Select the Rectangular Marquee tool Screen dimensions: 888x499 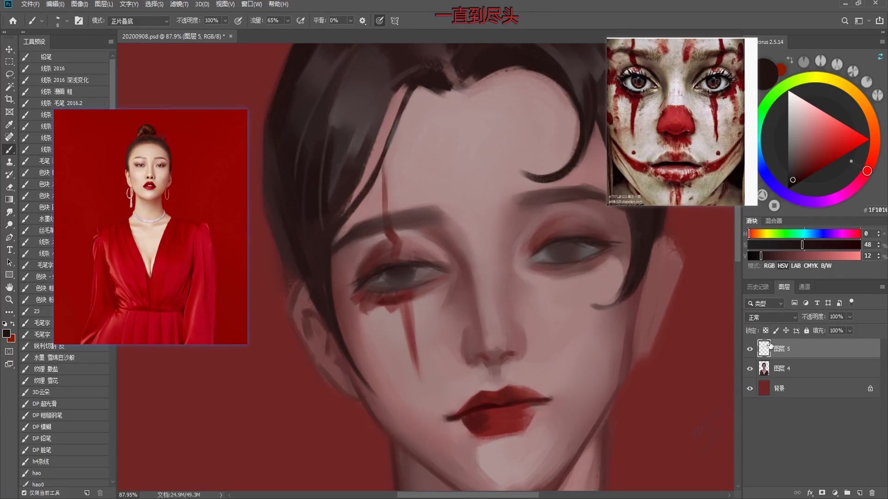pos(9,61)
